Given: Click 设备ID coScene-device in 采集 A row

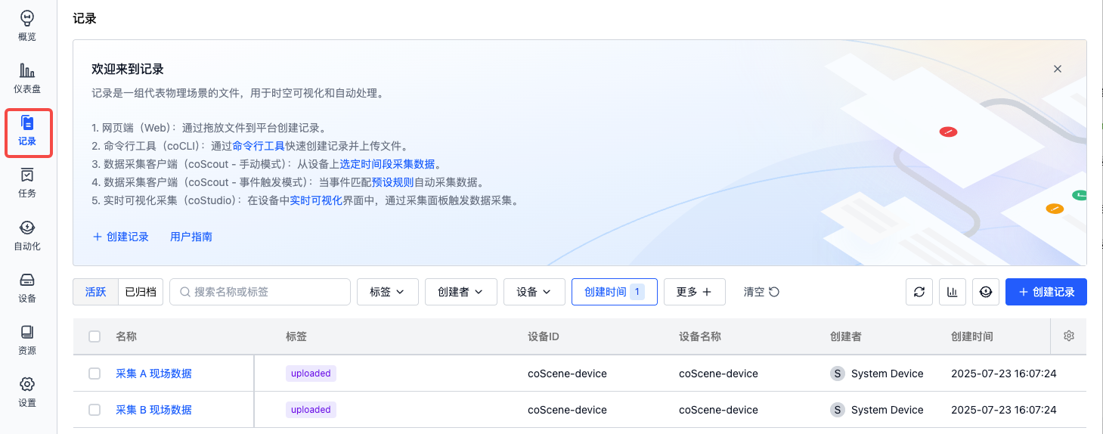Looking at the screenshot, I should point(567,374).
